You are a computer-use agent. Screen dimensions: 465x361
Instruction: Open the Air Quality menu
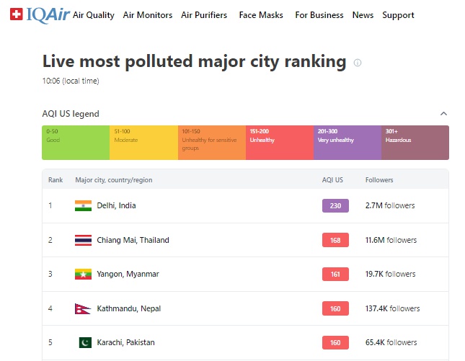(x=94, y=15)
